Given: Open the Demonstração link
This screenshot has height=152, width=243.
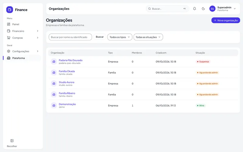Looking at the screenshot, I should pyautogui.click(x=67, y=104).
